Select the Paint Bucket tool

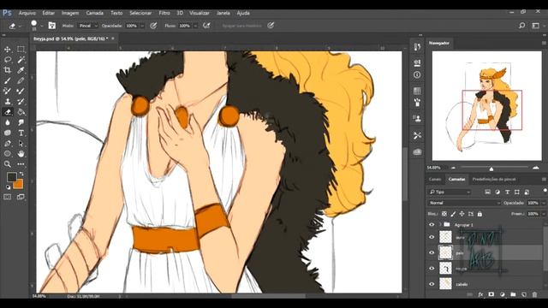pos(21,112)
